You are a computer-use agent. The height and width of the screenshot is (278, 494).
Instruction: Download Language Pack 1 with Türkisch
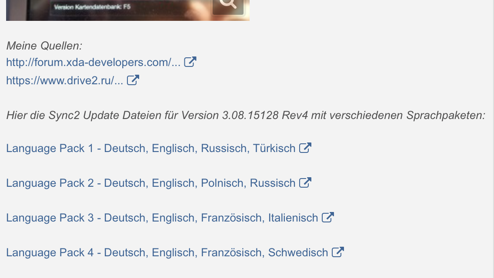pyautogui.click(x=150, y=149)
